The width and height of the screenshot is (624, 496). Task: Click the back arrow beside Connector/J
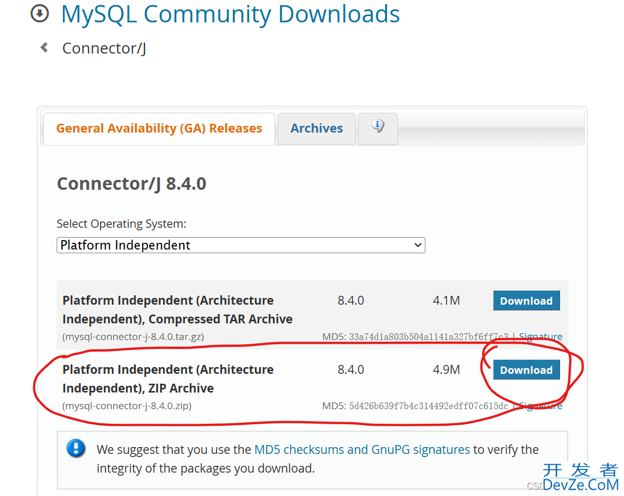point(44,47)
